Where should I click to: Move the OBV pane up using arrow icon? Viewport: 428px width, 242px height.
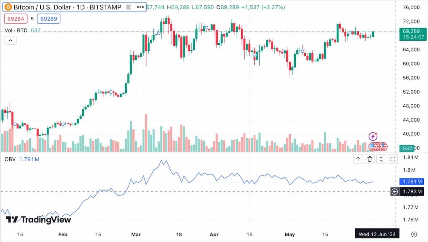[x=358, y=159]
